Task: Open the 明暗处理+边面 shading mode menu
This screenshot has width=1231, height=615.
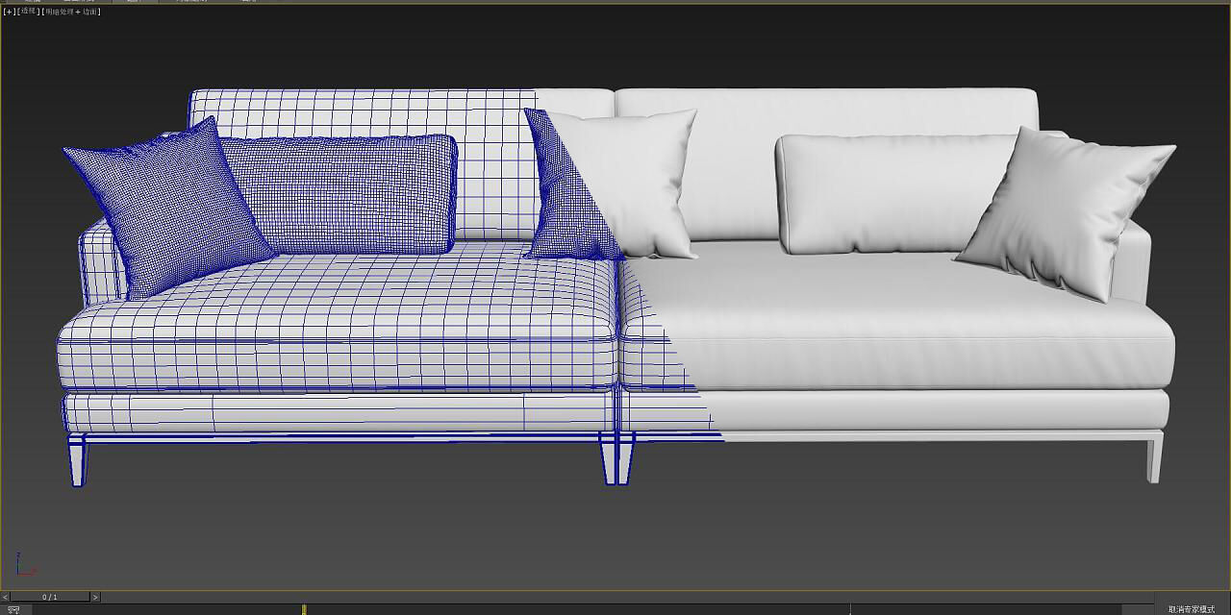Action: [69, 12]
